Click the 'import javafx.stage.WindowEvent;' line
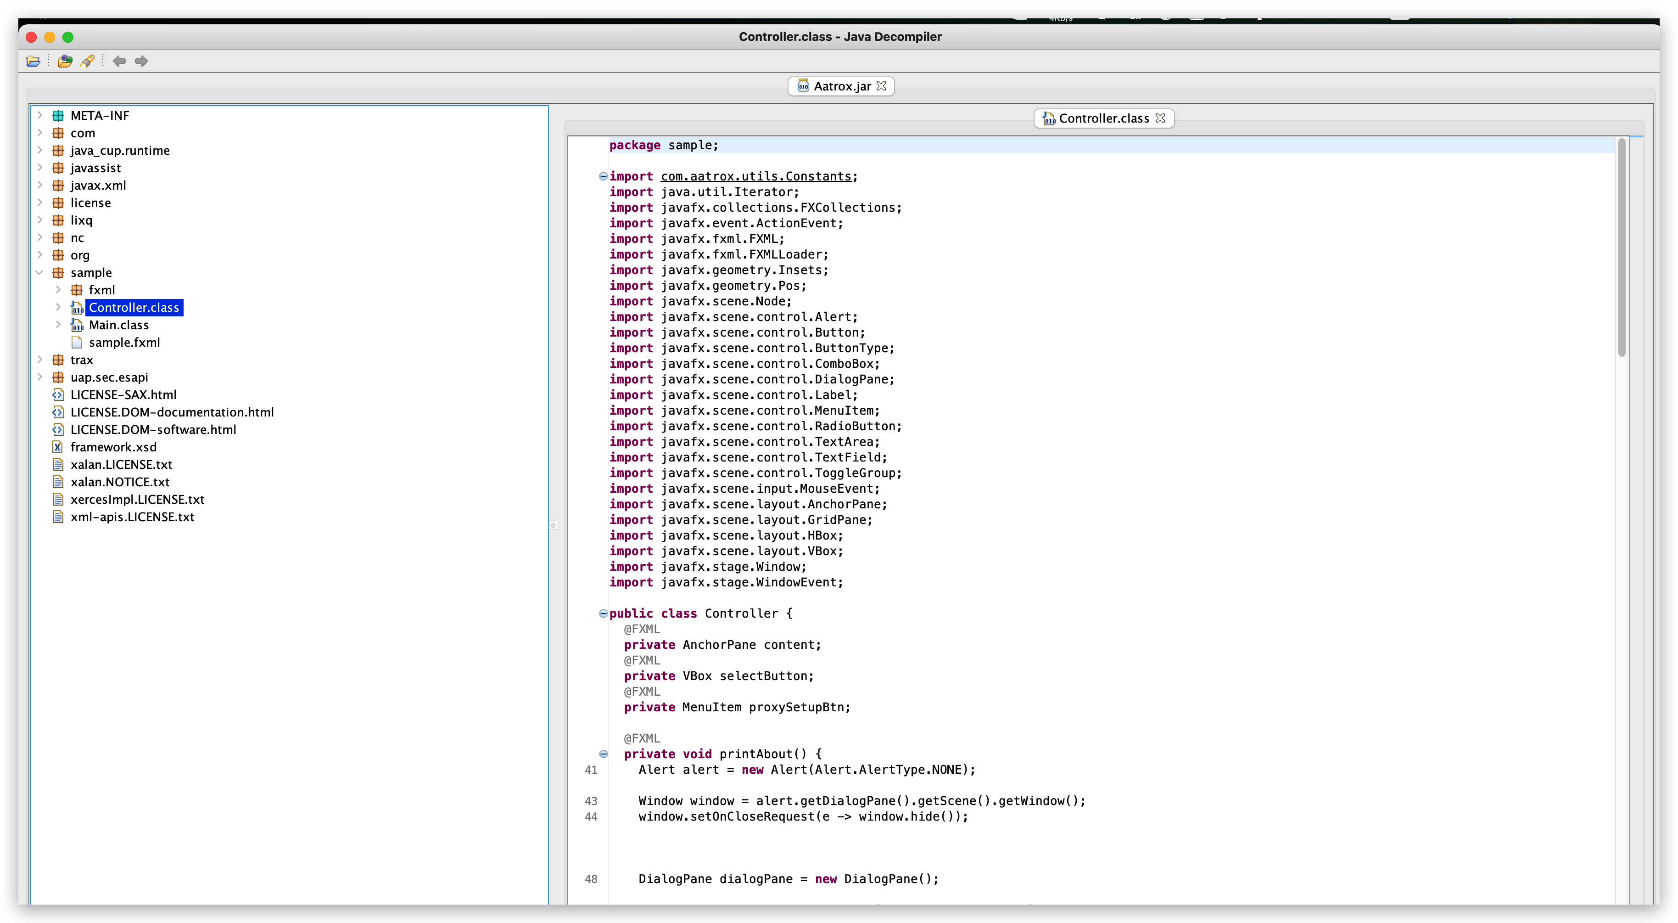 (726, 582)
